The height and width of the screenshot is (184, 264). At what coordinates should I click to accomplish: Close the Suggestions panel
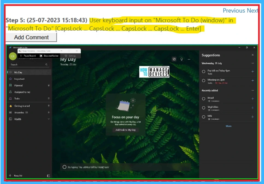253,55
